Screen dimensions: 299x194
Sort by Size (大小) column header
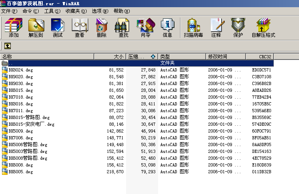[x=110, y=57]
